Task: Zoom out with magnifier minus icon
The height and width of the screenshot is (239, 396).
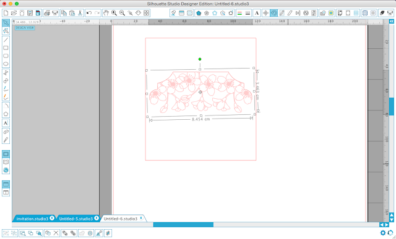Action: tap(122, 13)
